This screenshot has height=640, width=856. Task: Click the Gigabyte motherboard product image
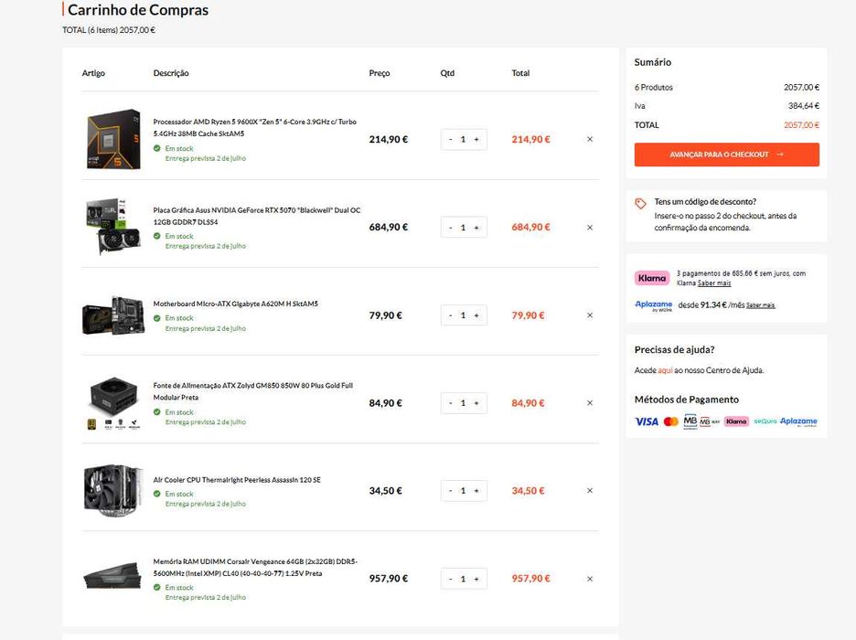coord(113,315)
